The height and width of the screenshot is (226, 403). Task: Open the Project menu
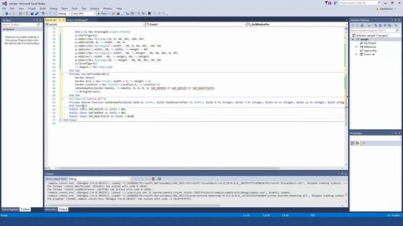(31, 8)
